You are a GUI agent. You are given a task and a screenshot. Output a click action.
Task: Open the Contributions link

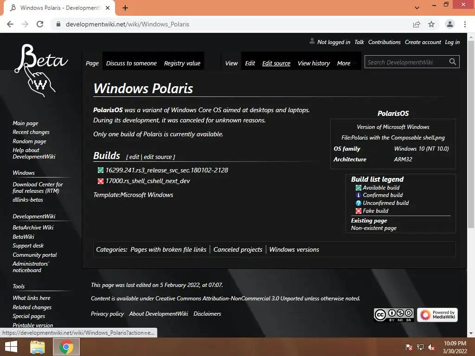point(385,42)
